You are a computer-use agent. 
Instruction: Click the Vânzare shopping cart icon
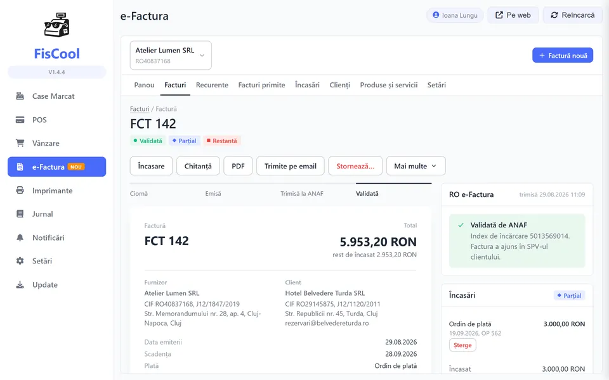pos(20,143)
